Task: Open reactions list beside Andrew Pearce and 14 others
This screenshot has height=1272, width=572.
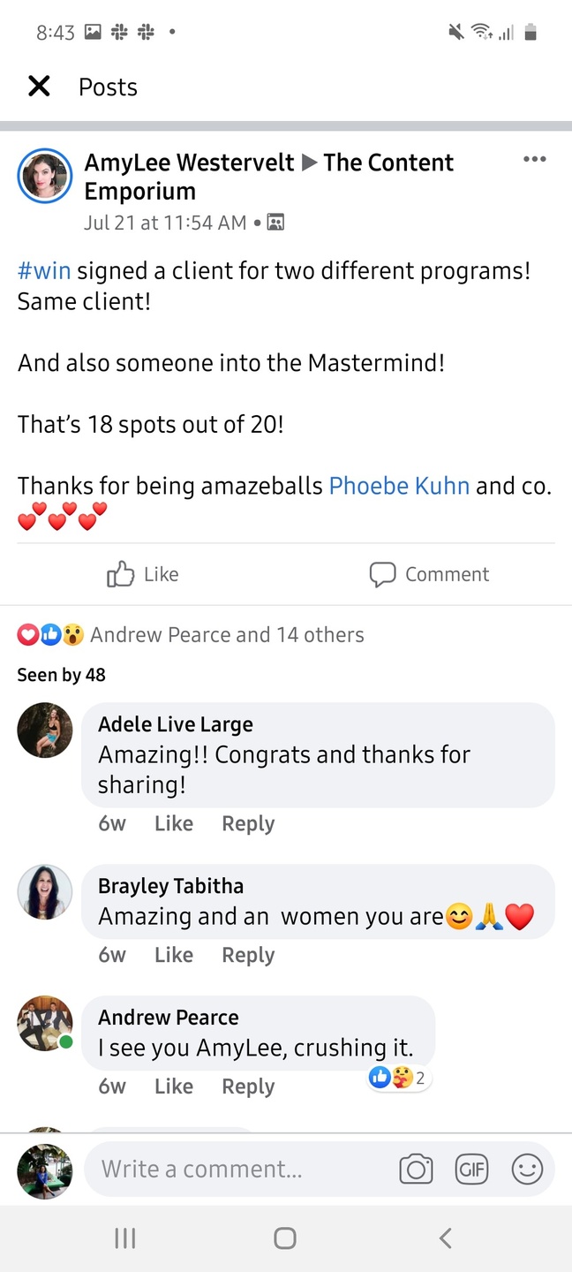Action: [x=50, y=634]
